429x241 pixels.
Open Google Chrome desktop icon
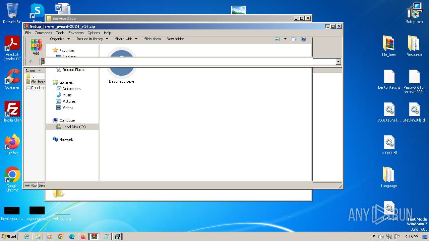click(12, 179)
